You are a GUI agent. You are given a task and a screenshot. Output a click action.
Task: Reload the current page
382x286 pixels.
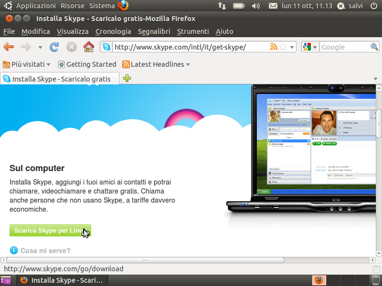54,47
